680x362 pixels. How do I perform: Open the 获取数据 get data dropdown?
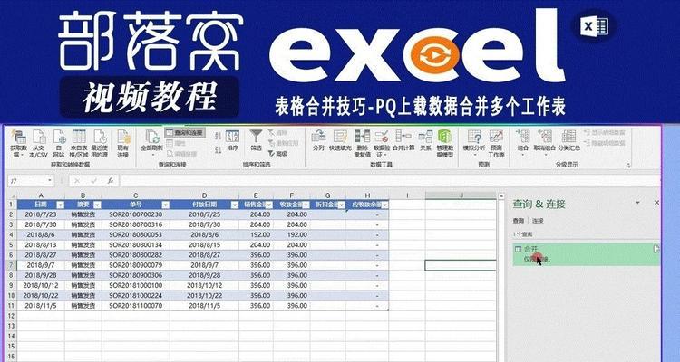(x=19, y=143)
